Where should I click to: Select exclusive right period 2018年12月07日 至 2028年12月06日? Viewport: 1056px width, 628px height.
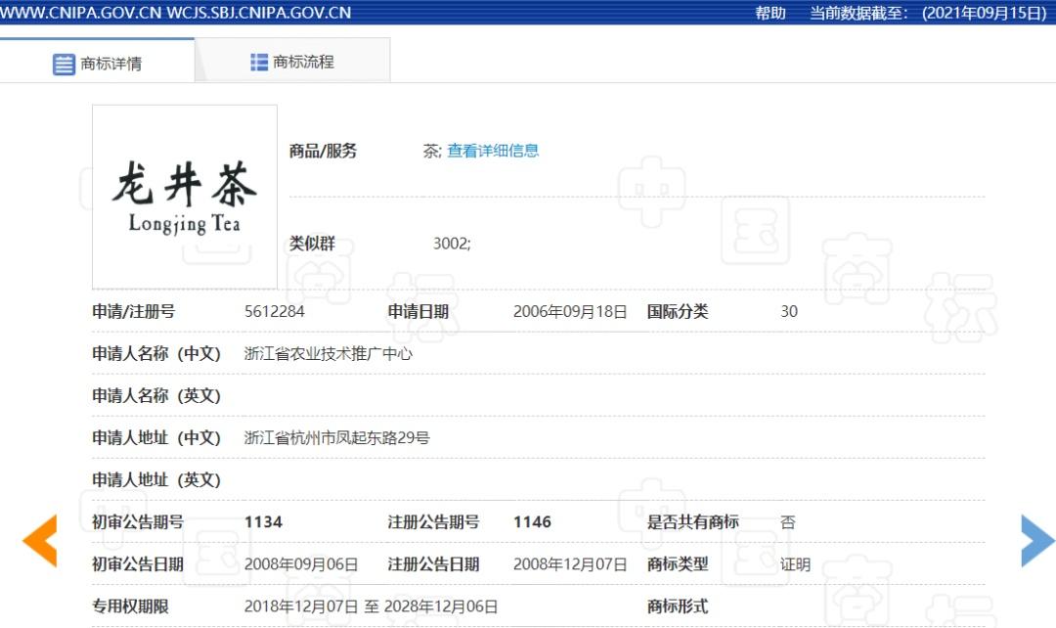[x=372, y=606]
